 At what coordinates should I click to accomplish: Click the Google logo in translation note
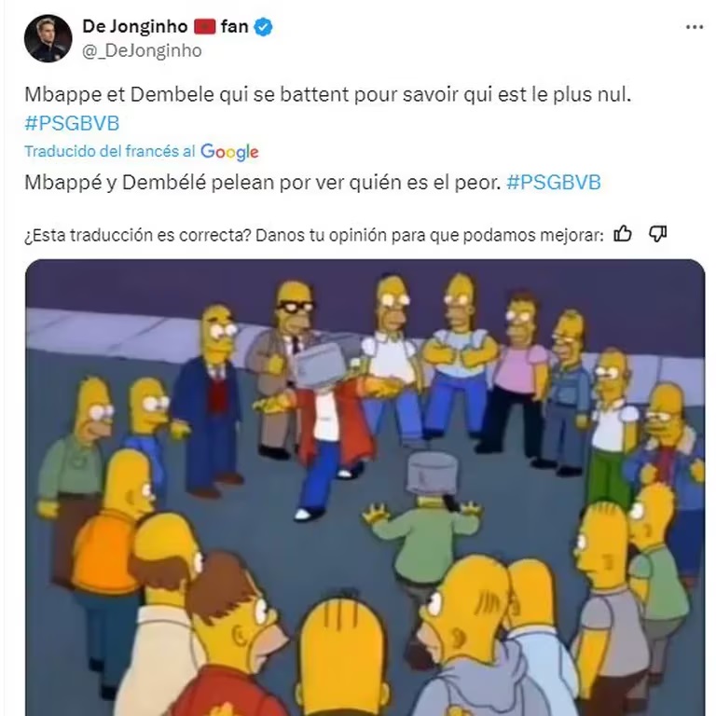pos(229,152)
